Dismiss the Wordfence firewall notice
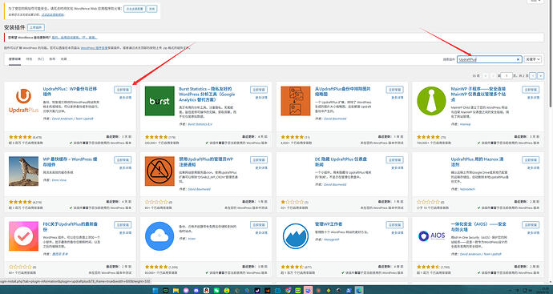Image resolution: width=553 pixels, height=294 pixels. click(x=151, y=9)
